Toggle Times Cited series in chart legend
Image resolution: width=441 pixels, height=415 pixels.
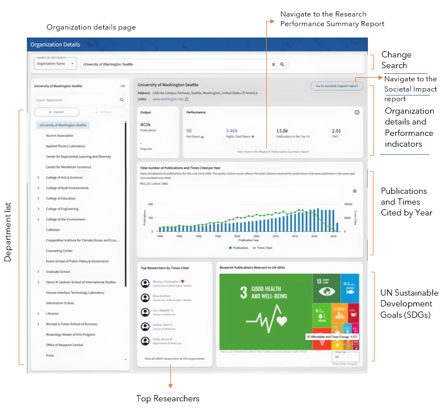click(262, 248)
